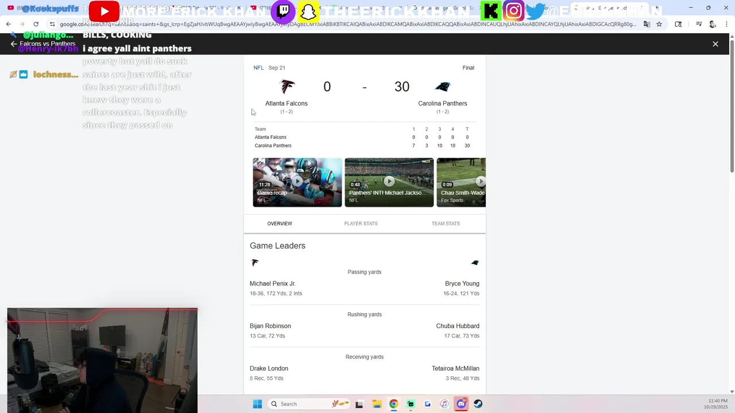Go back from Falcons vs Panthers header
Image resolution: width=735 pixels, height=413 pixels.
pos(14,44)
